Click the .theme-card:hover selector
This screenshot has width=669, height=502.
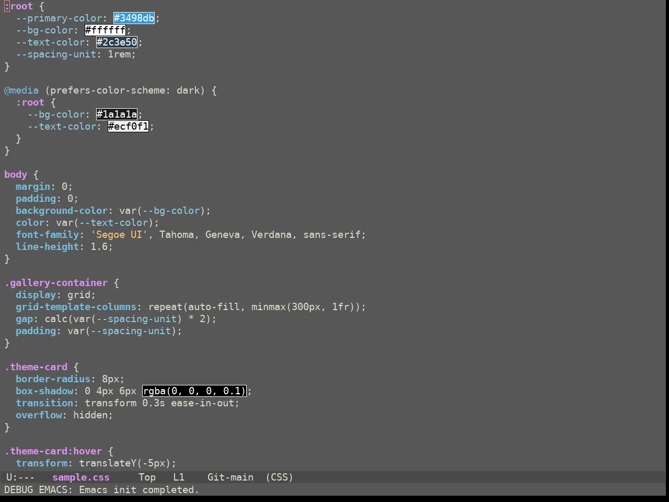tap(53, 451)
